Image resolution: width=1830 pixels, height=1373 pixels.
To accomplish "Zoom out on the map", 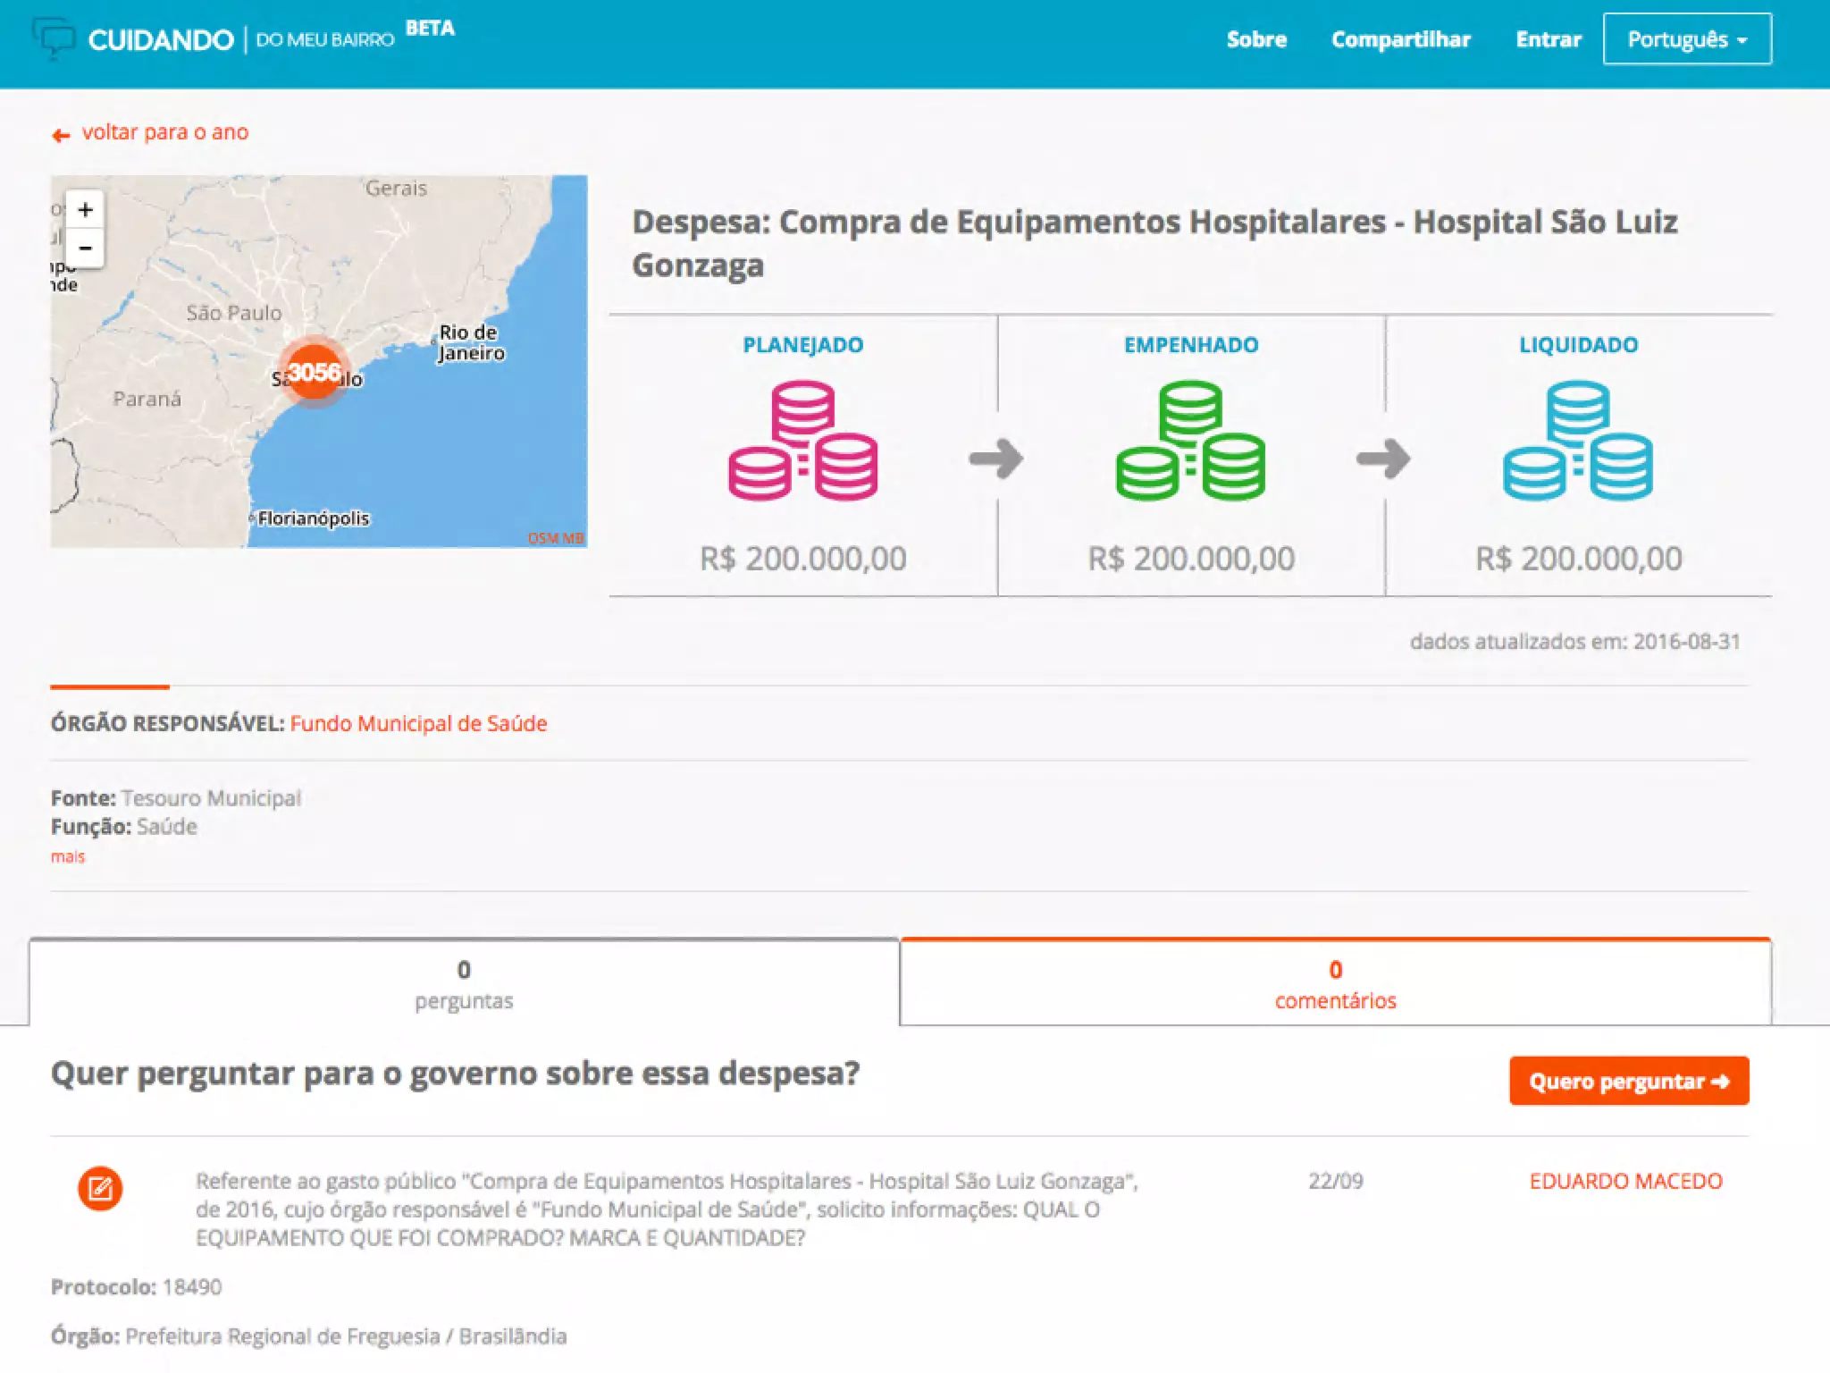I will coord(86,248).
